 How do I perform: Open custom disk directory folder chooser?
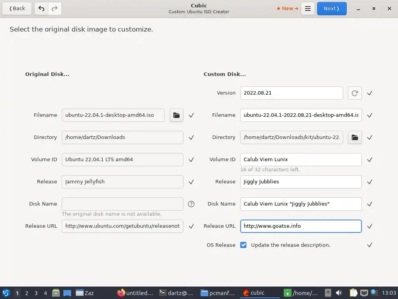(354, 137)
